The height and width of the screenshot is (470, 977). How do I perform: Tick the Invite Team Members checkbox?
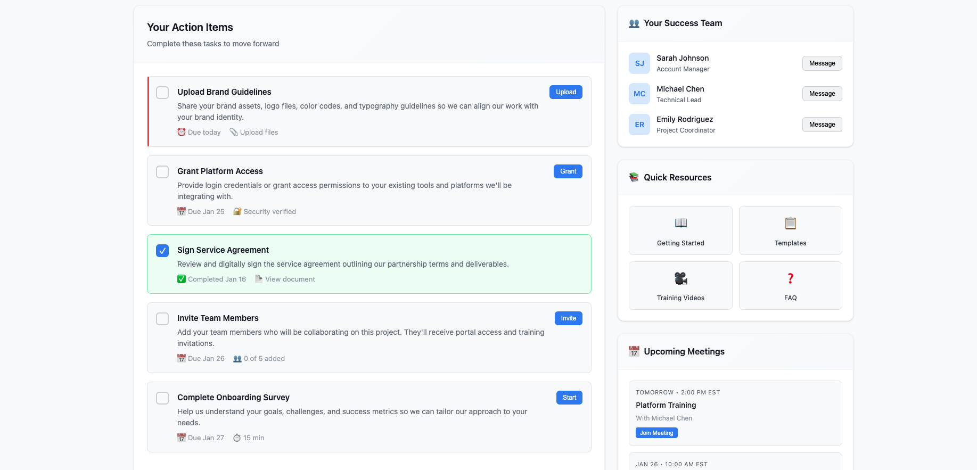pos(162,319)
